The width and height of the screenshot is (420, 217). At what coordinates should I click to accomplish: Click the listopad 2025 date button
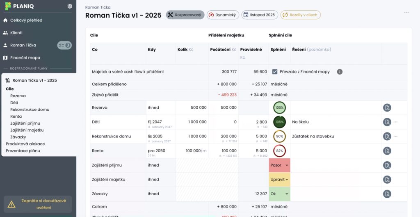[x=259, y=15]
